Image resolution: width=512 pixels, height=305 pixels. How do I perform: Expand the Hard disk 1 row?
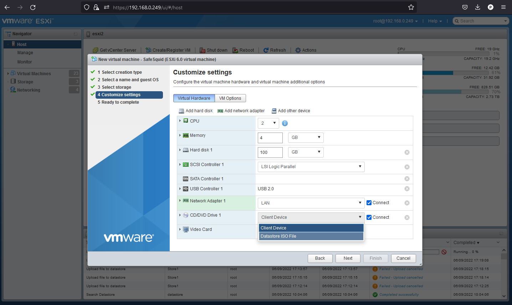pyautogui.click(x=180, y=150)
